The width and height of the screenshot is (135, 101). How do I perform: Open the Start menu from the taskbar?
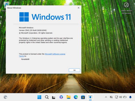point(39,97)
